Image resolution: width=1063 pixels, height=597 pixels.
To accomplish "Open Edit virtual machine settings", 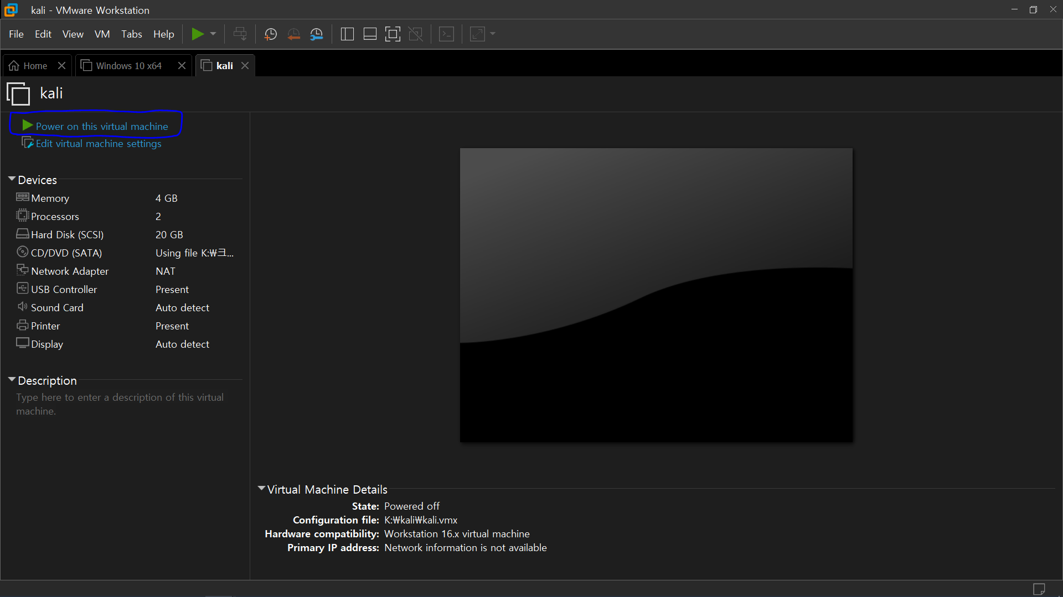I will [98, 144].
